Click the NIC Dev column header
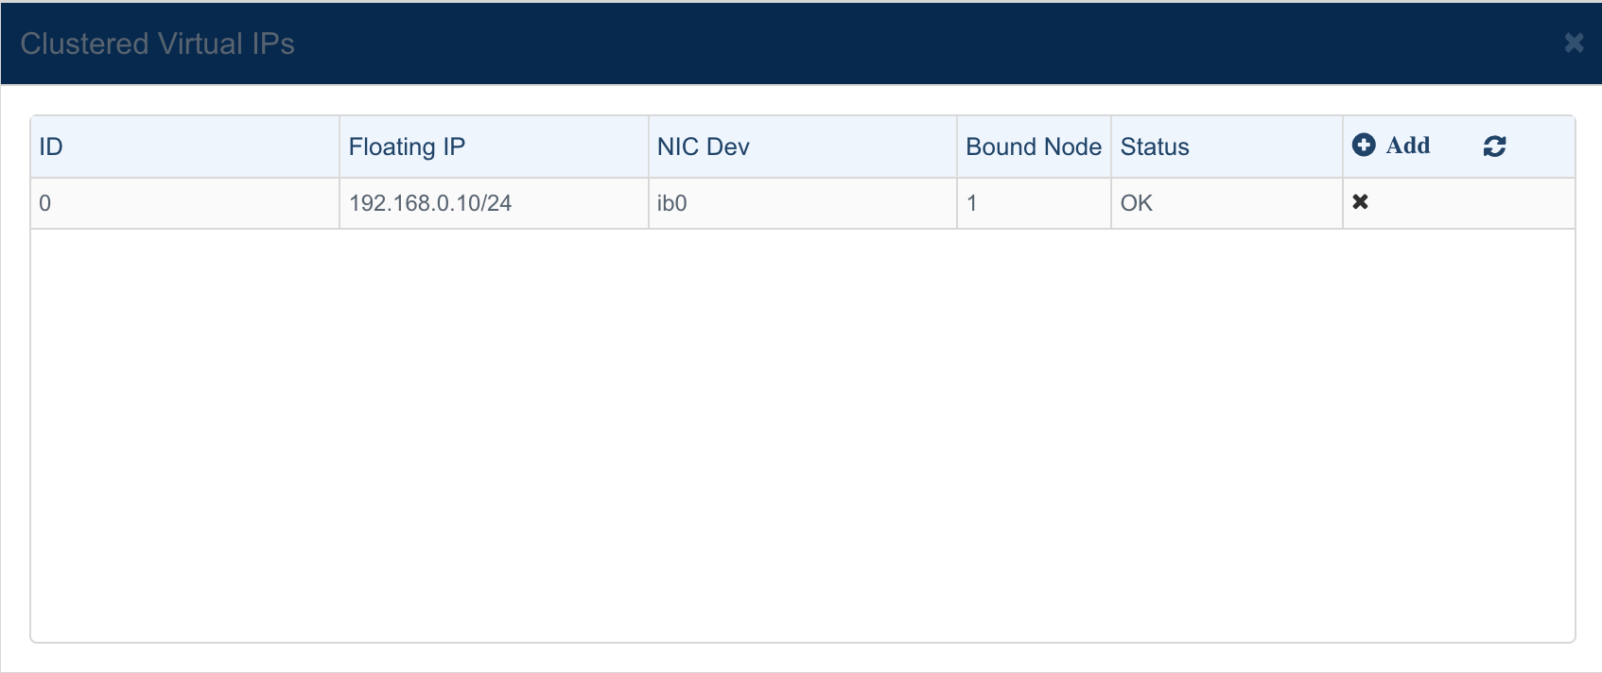The width and height of the screenshot is (1602, 673). pos(703,147)
